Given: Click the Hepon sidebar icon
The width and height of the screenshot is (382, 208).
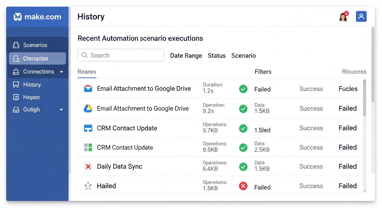Looking at the screenshot, I should pos(16,97).
